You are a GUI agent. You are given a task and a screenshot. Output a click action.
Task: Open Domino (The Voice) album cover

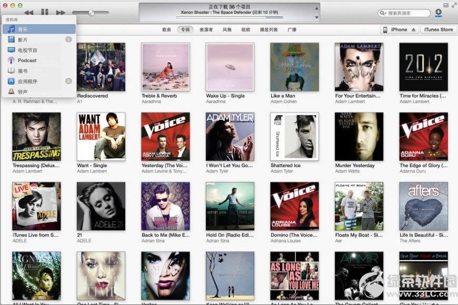[294, 206]
